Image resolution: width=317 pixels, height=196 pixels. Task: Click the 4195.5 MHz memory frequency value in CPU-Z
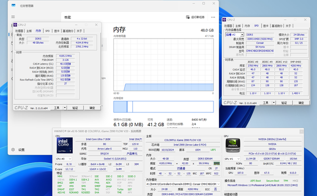(65, 56)
